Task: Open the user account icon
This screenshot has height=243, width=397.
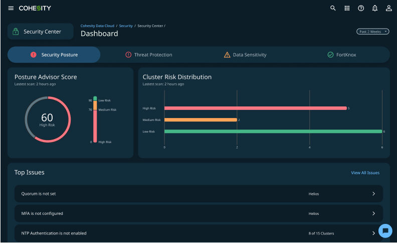Action: (388, 8)
